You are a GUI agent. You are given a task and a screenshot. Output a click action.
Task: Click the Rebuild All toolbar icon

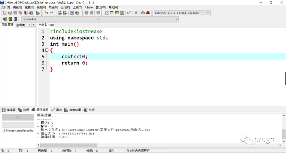[122, 13]
